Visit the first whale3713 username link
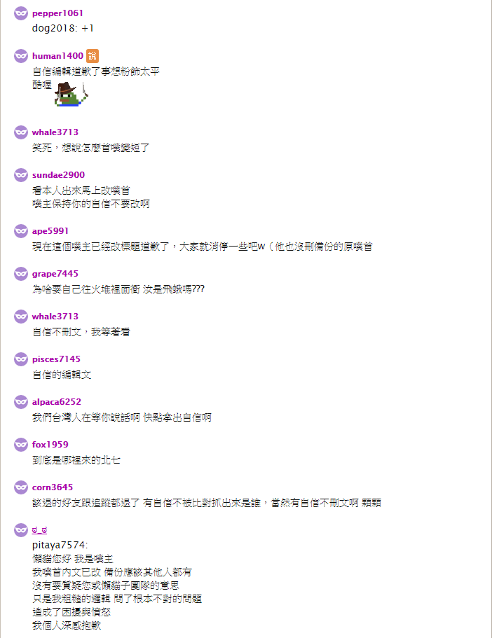The height and width of the screenshot is (638, 492). coord(55,132)
